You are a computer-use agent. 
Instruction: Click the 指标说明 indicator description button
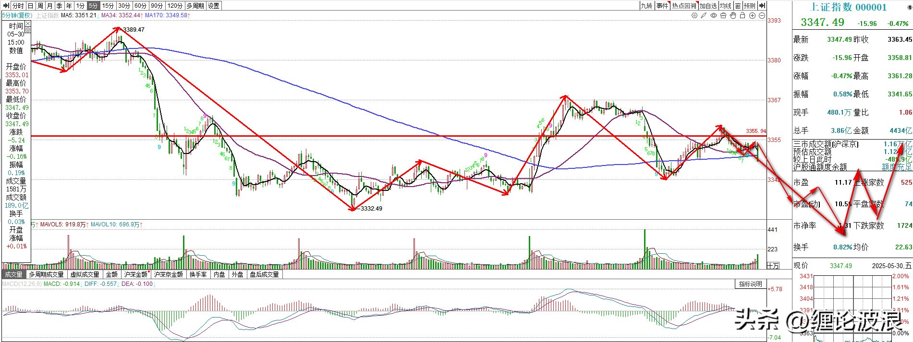pos(751,284)
